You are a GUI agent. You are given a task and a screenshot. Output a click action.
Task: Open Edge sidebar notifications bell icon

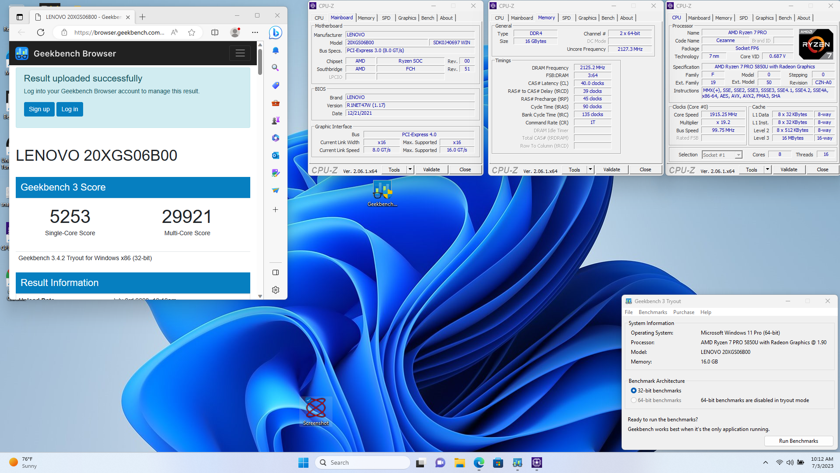click(x=276, y=50)
